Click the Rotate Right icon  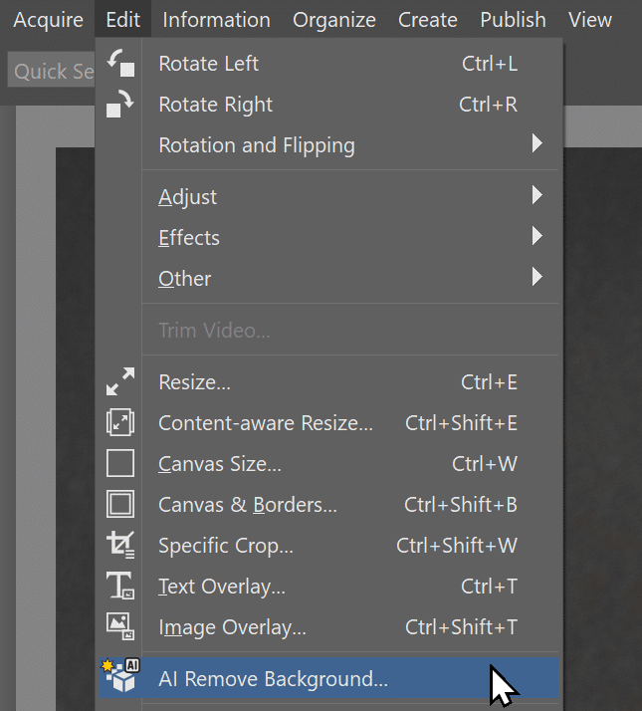pyautogui.click(x=120, y=105)
